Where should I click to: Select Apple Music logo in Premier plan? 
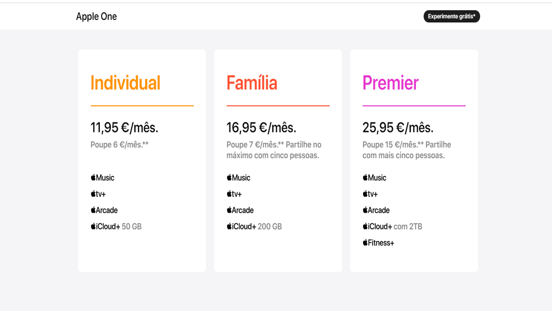pyautogui.click(x=374, y=177)
